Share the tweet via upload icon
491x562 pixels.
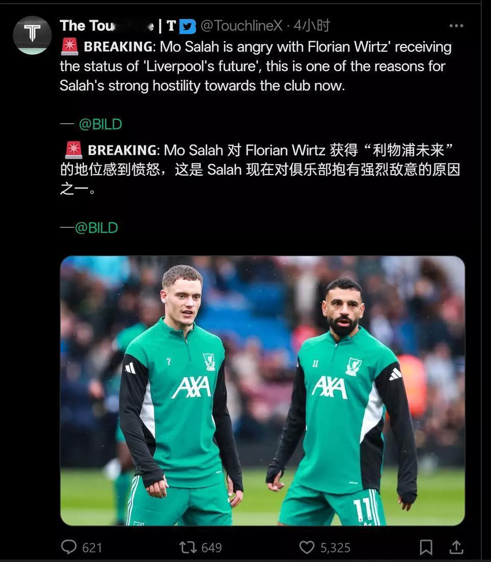click(456, 547)
